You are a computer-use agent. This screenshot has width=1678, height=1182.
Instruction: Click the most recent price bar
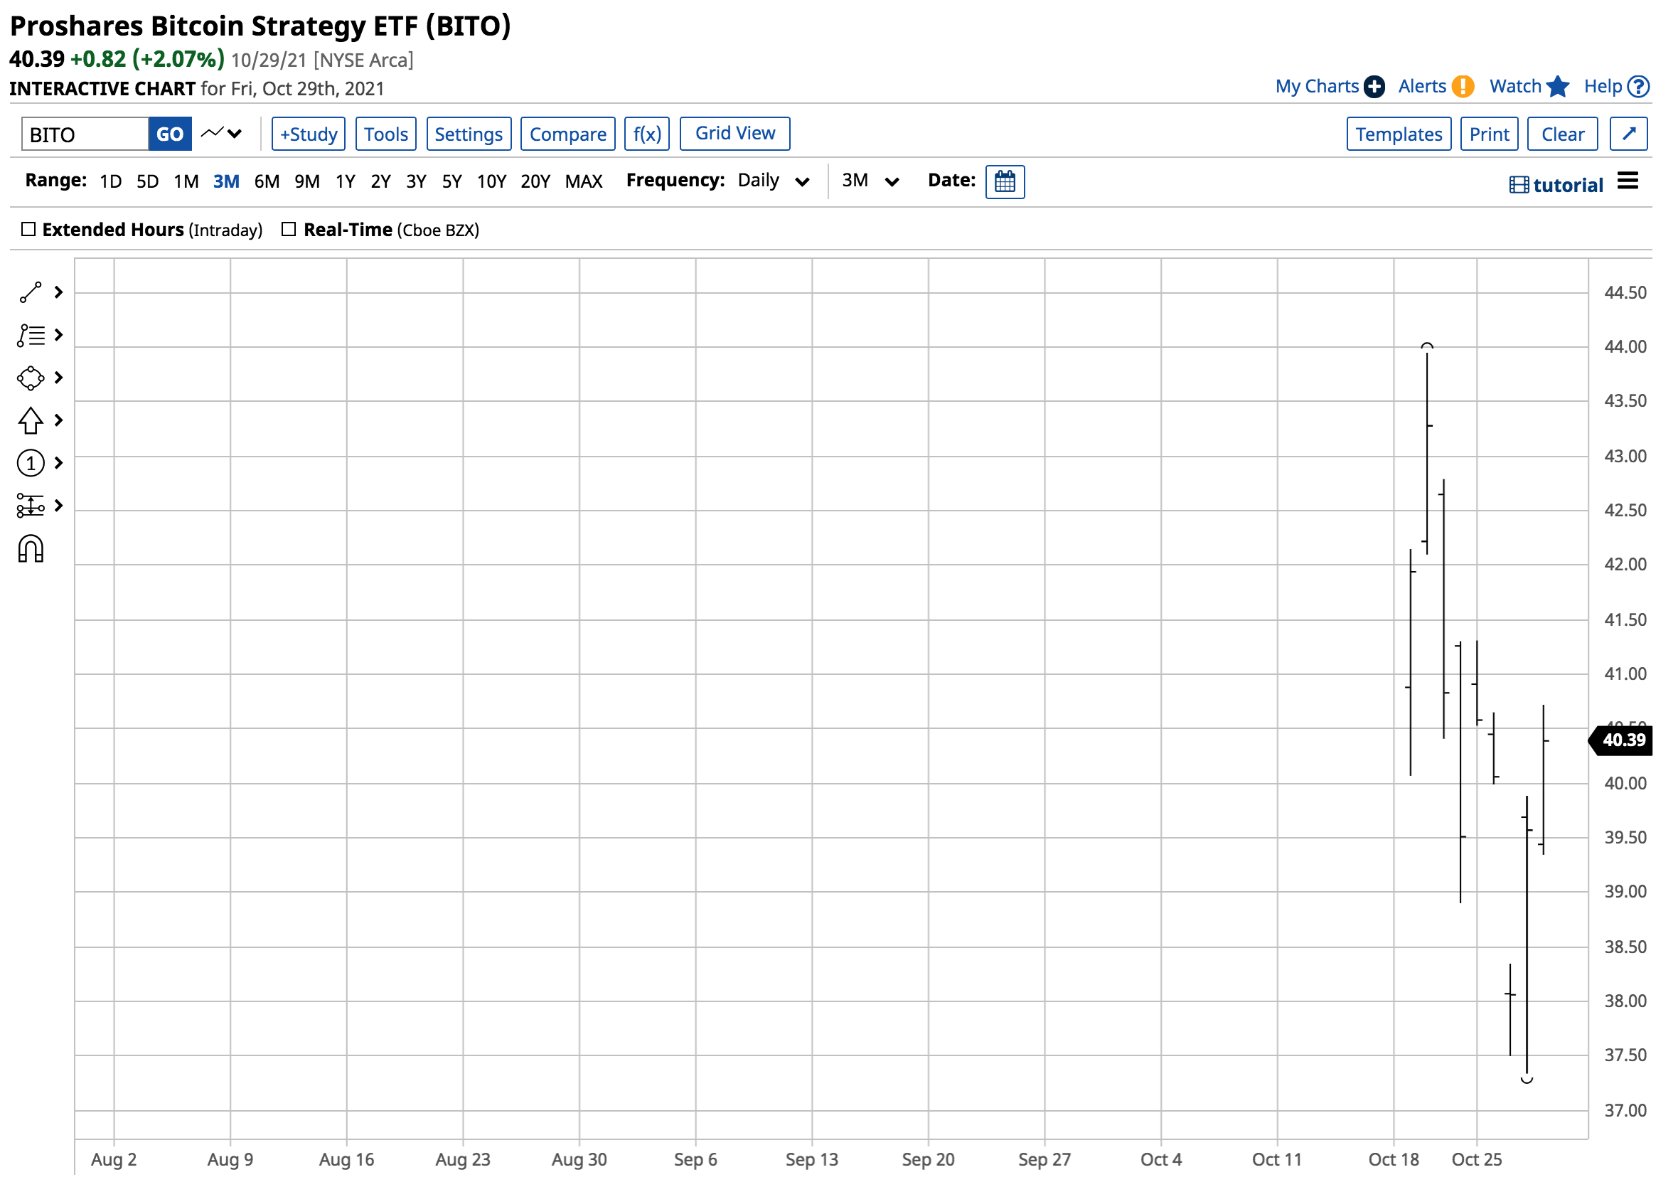pos(1544,779)
